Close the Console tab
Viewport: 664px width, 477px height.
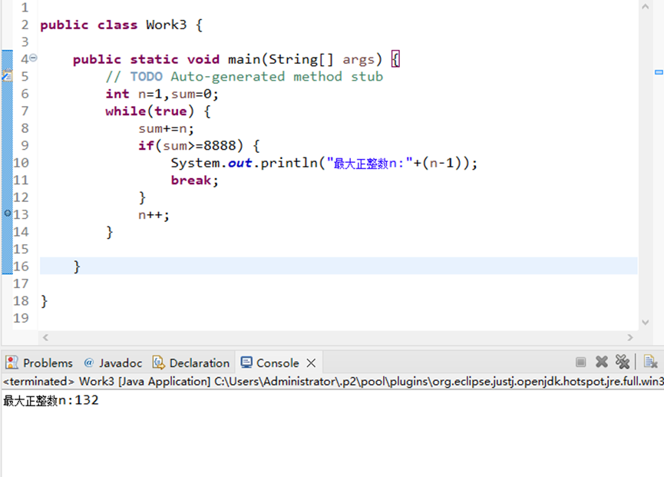(311, 362)
